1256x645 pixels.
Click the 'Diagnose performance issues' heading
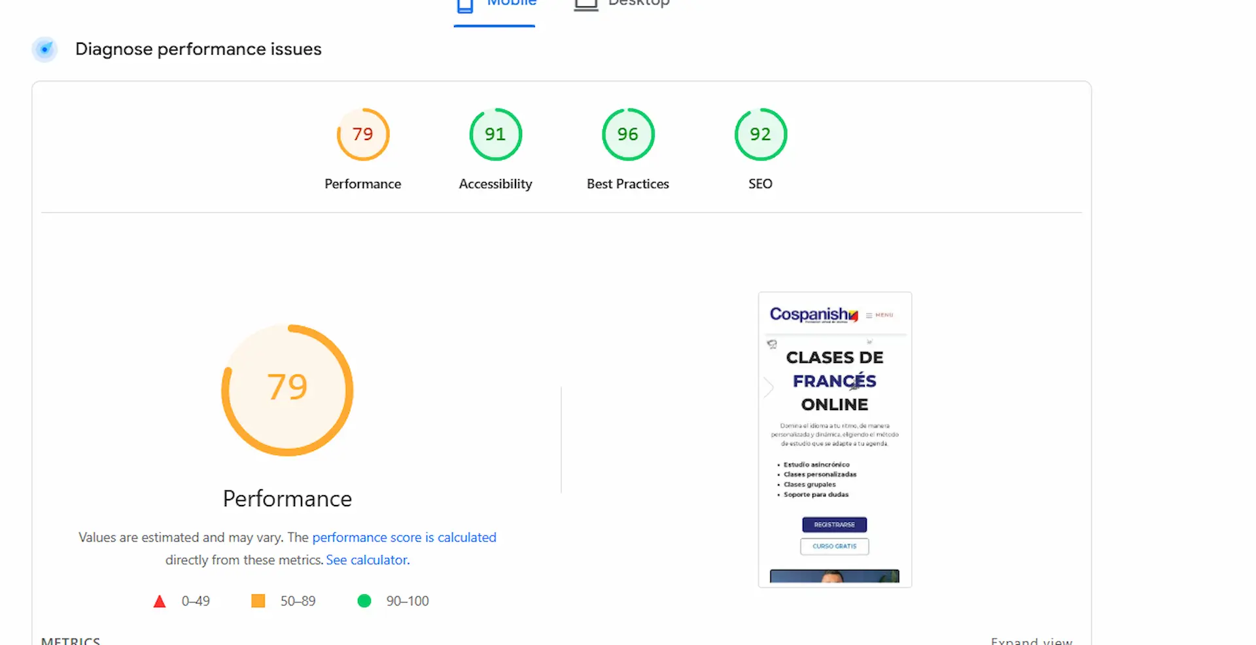coord(198,50)
